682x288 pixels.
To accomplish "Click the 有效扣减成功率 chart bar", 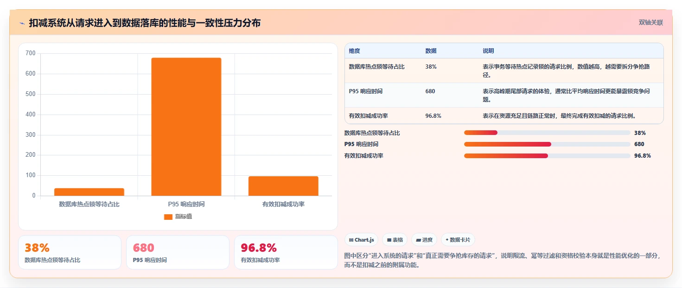I will point(283,186).
